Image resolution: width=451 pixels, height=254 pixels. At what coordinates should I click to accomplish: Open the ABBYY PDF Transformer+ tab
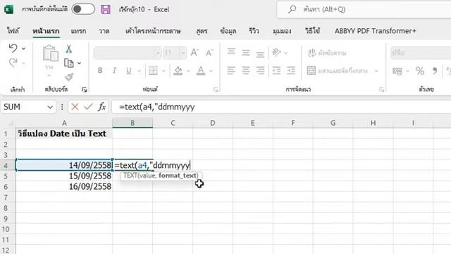point(375,31)
